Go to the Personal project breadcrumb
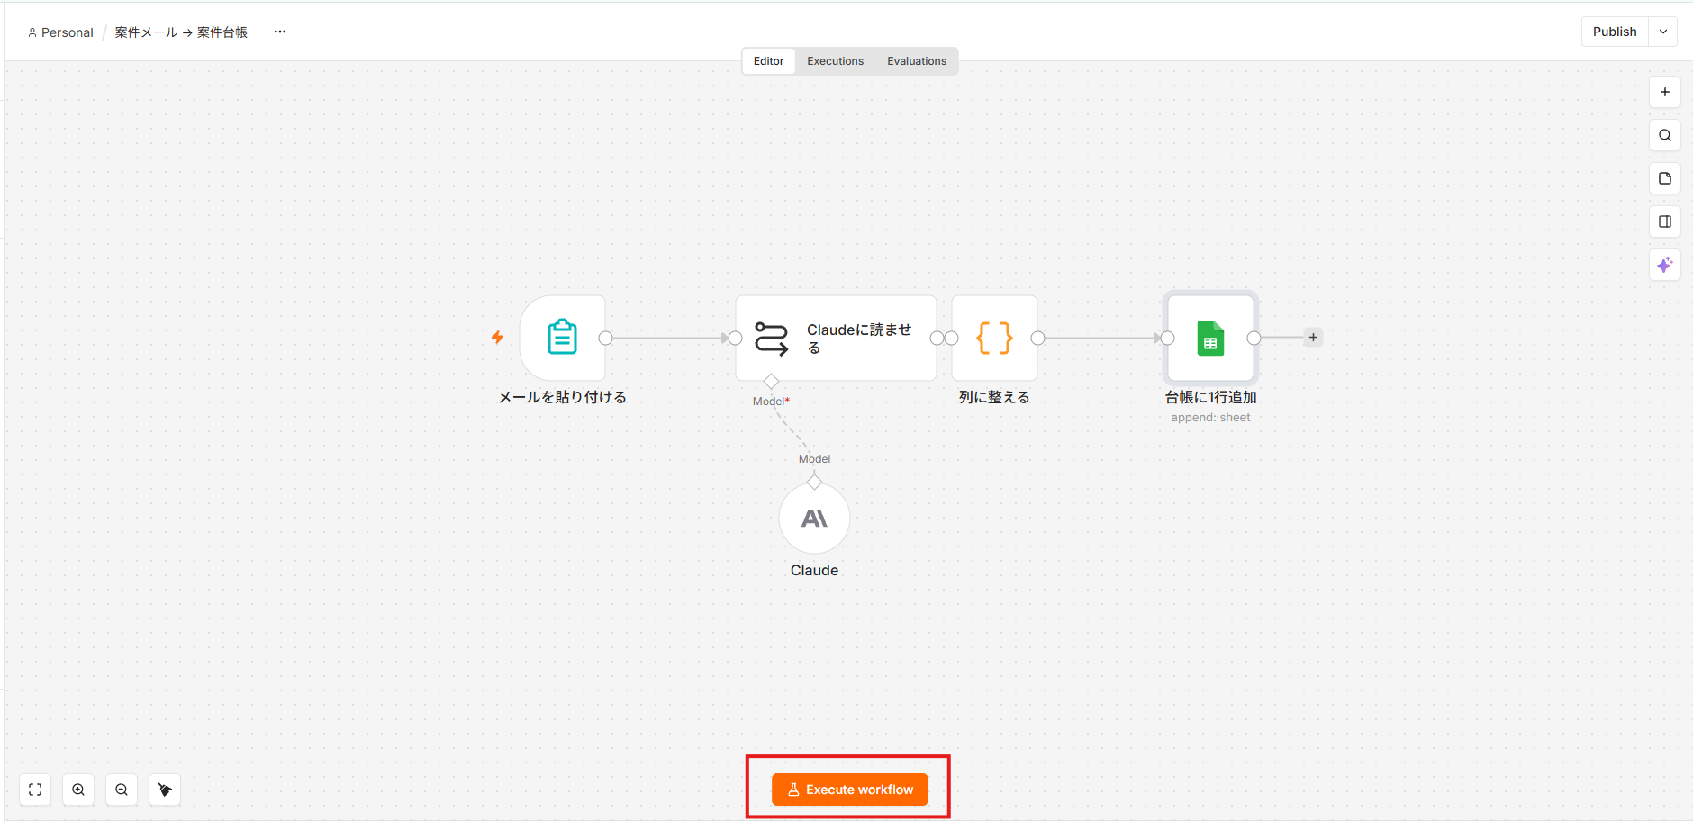Viewport: 1693px width, 822px height. click(60, 32)
